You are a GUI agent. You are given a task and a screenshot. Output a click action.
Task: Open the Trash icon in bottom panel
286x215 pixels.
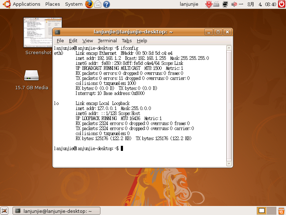[x=281, y=211]
